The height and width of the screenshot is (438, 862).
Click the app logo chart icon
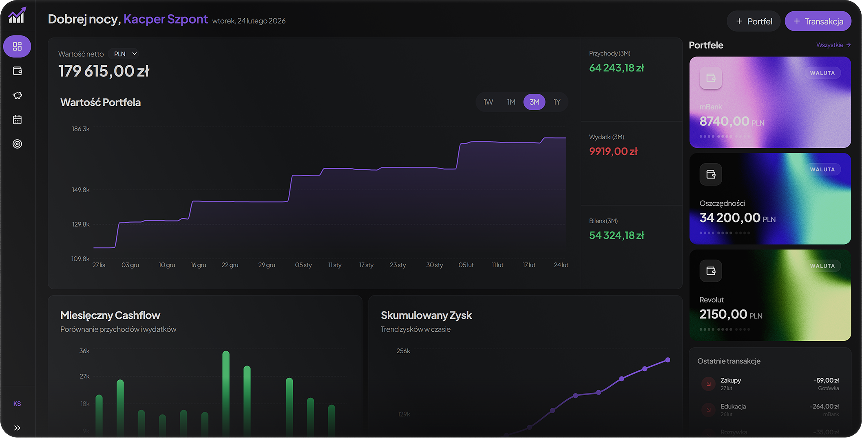click(x=17, y=15)
